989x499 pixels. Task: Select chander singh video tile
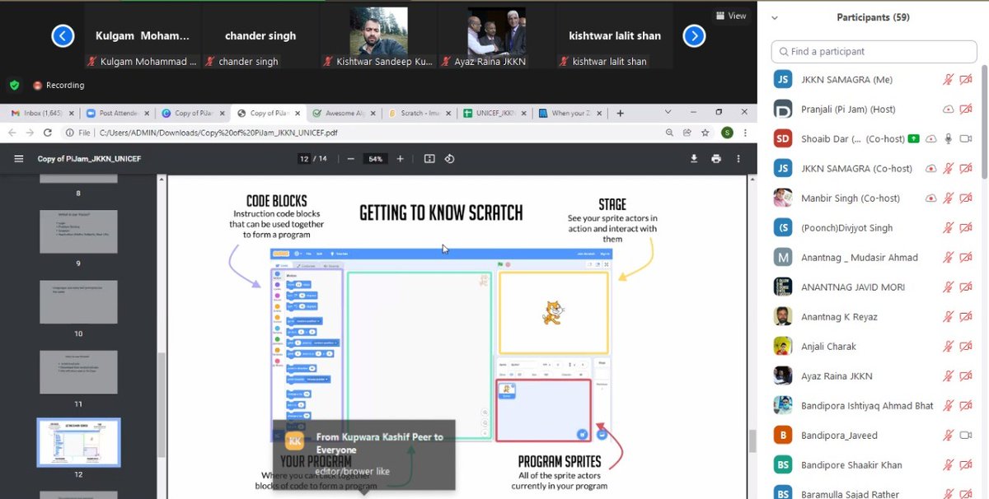(260, 36)
